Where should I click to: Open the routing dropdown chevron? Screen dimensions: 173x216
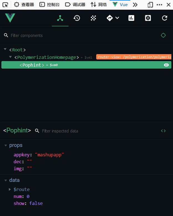[x=117, y=18]
